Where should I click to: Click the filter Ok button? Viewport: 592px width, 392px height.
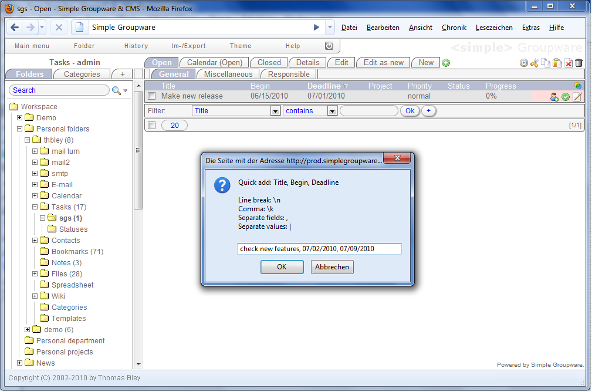(x=410, y=111)
